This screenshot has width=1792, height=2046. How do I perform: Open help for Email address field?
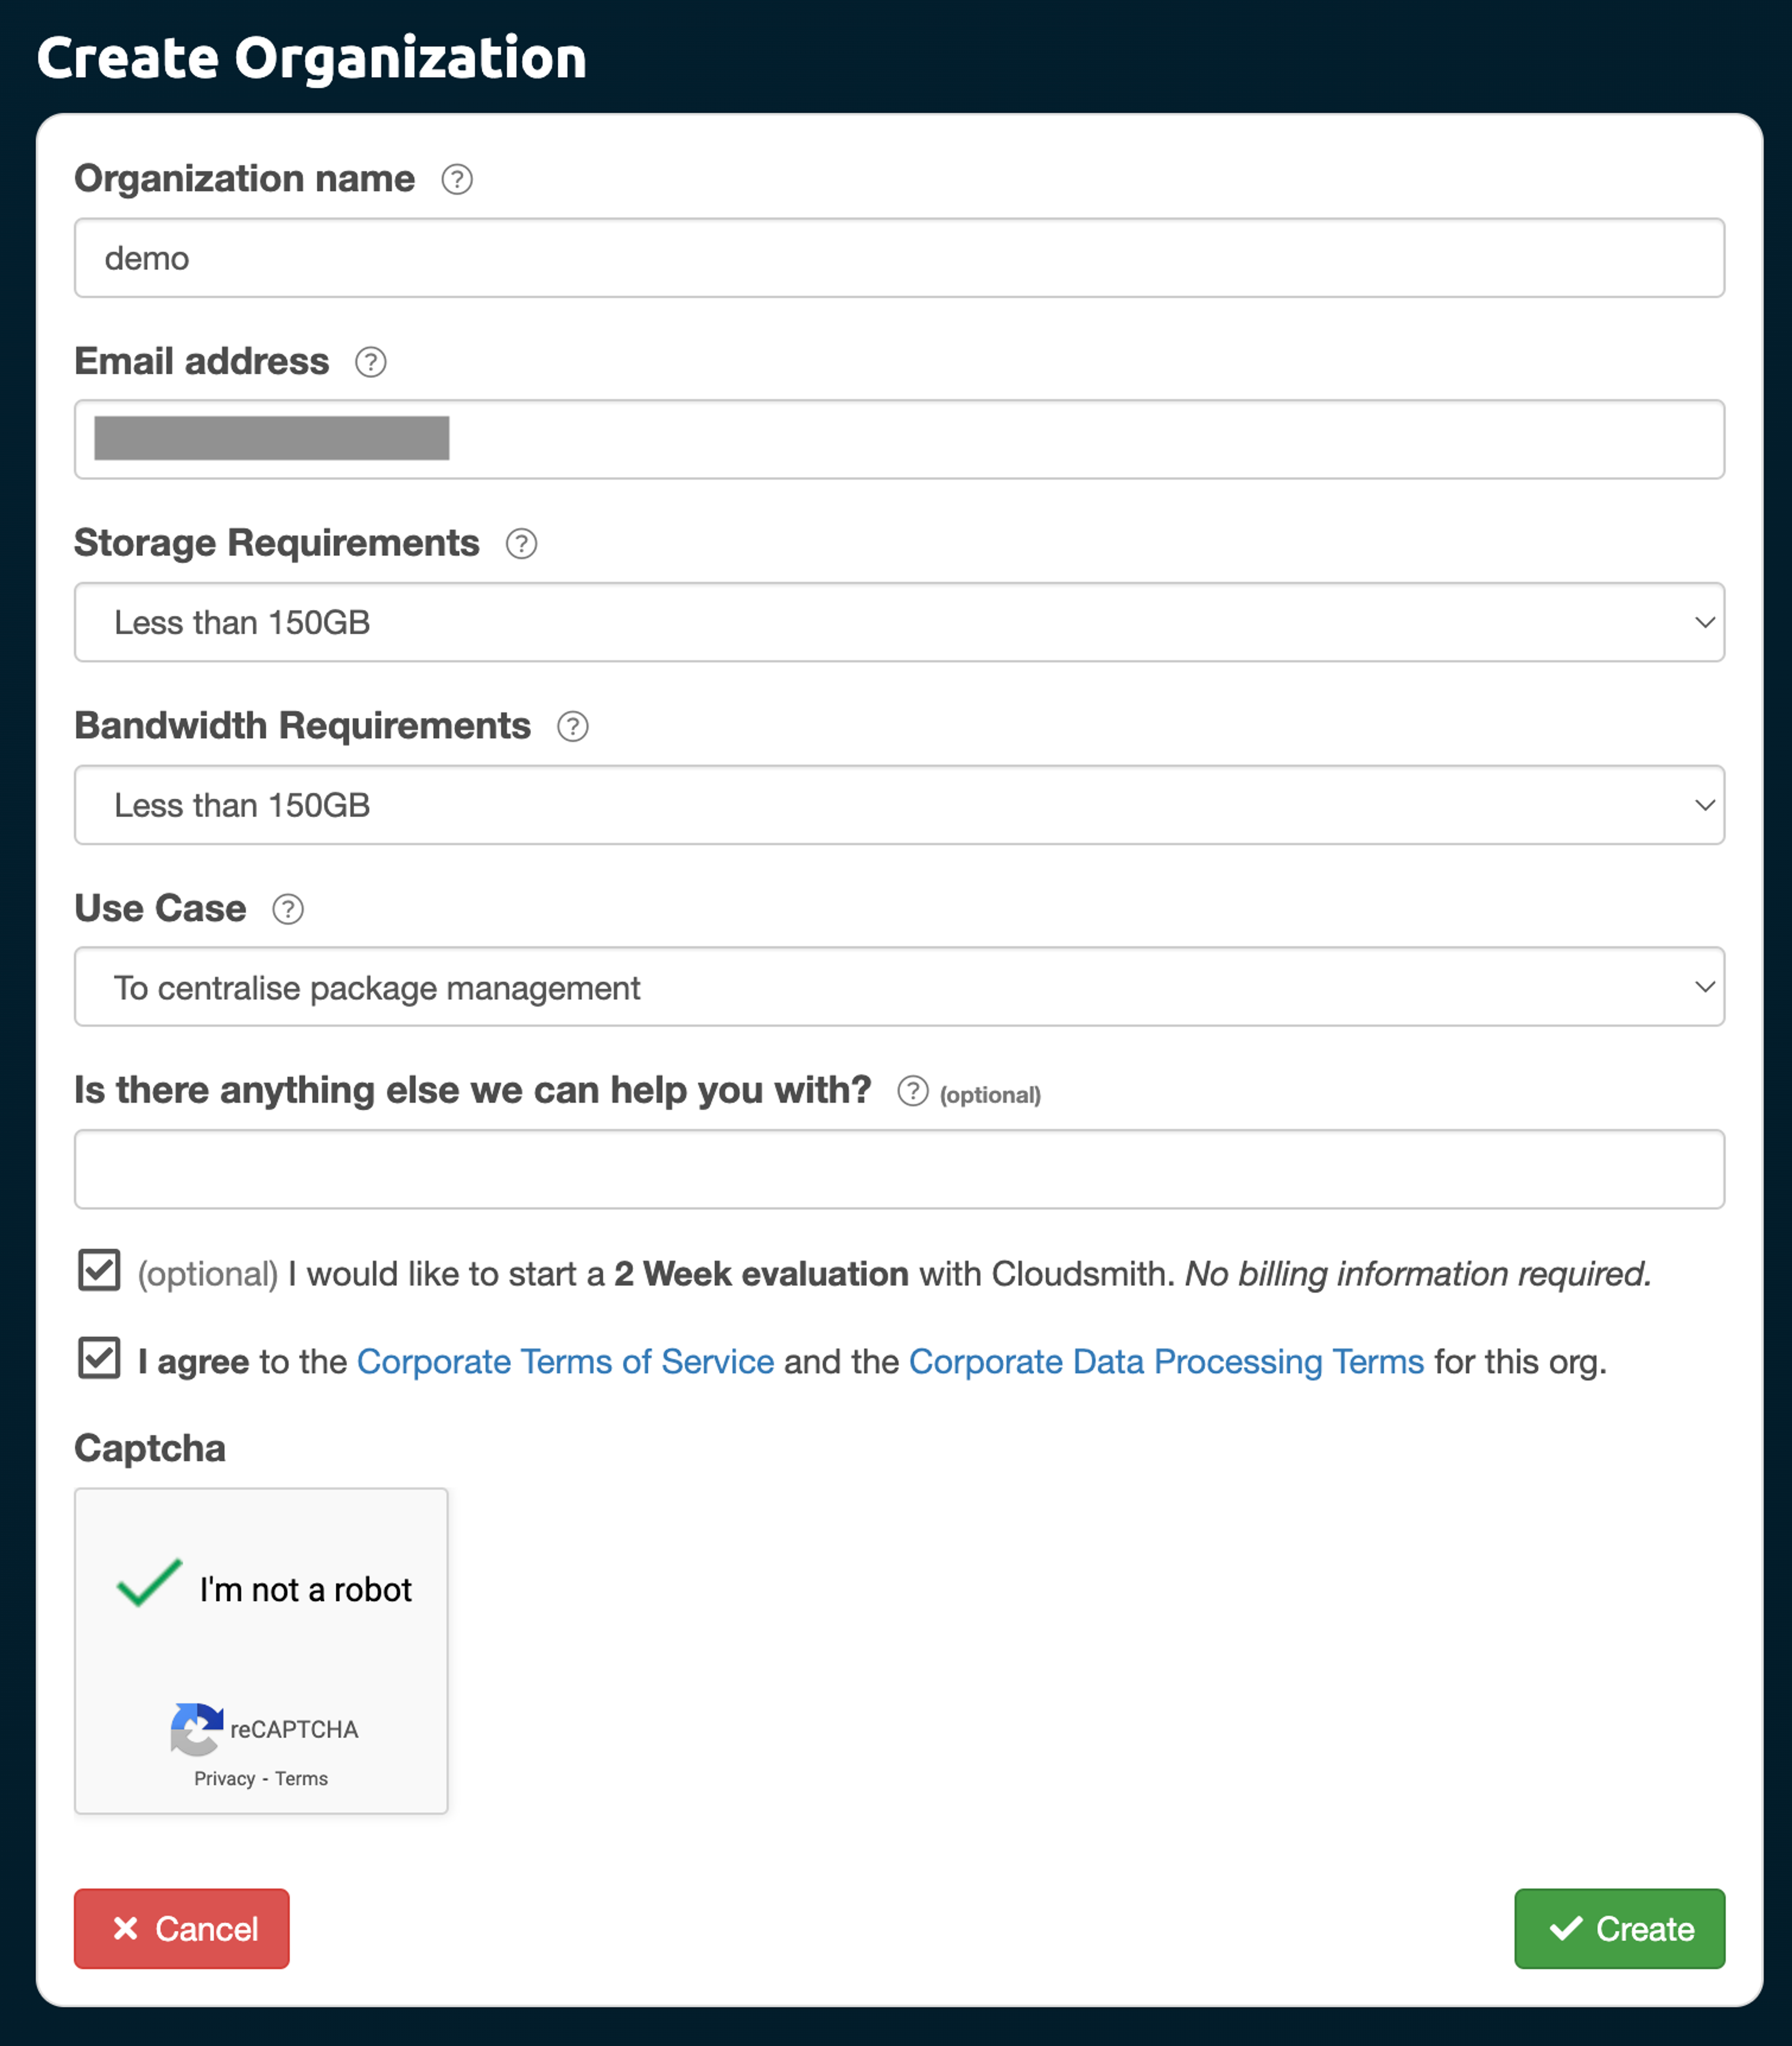pos(369,363)
